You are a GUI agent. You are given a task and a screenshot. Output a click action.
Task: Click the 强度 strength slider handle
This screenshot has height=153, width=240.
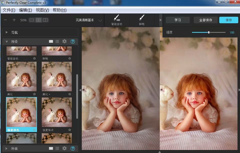coord(209,32)
